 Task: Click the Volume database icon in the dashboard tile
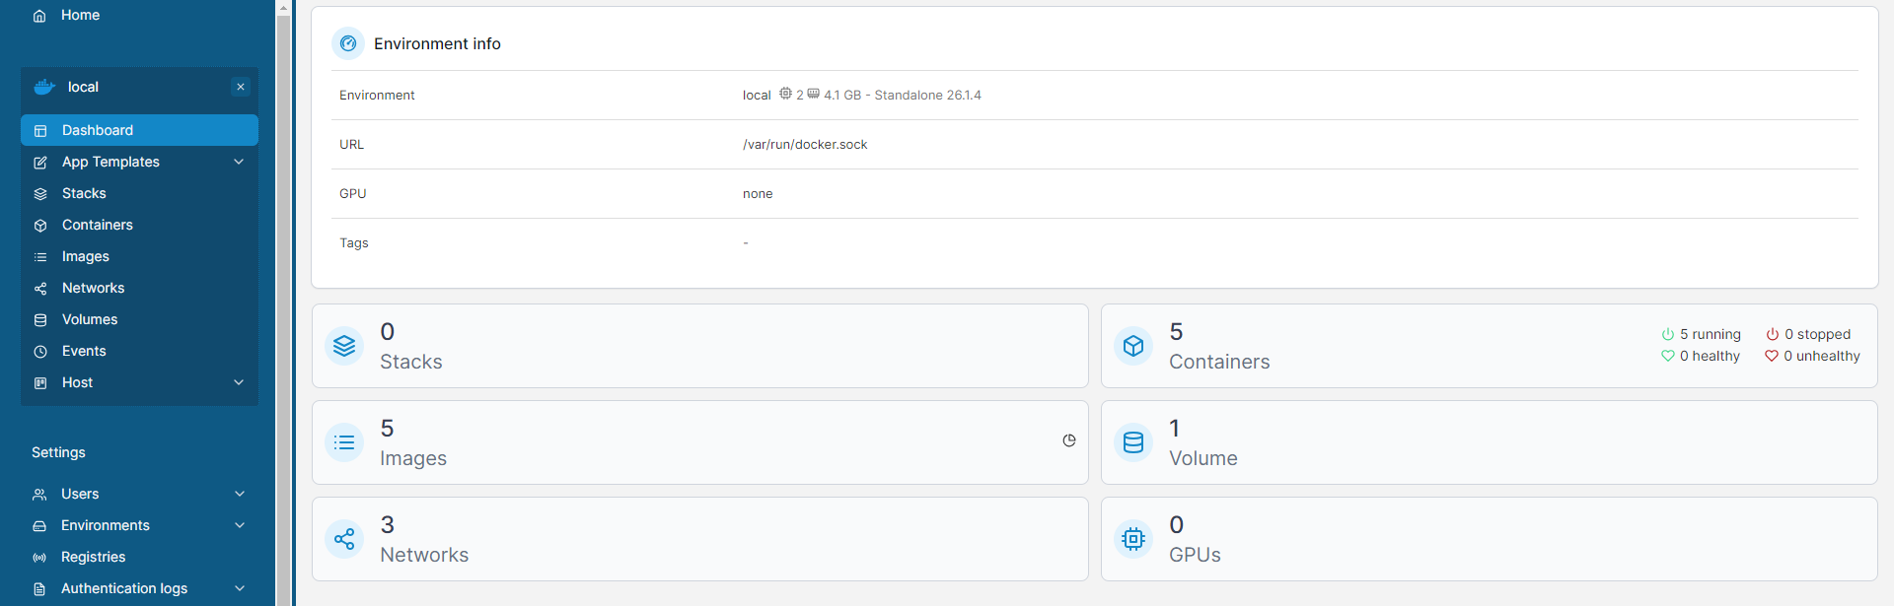coord(1133,442)
